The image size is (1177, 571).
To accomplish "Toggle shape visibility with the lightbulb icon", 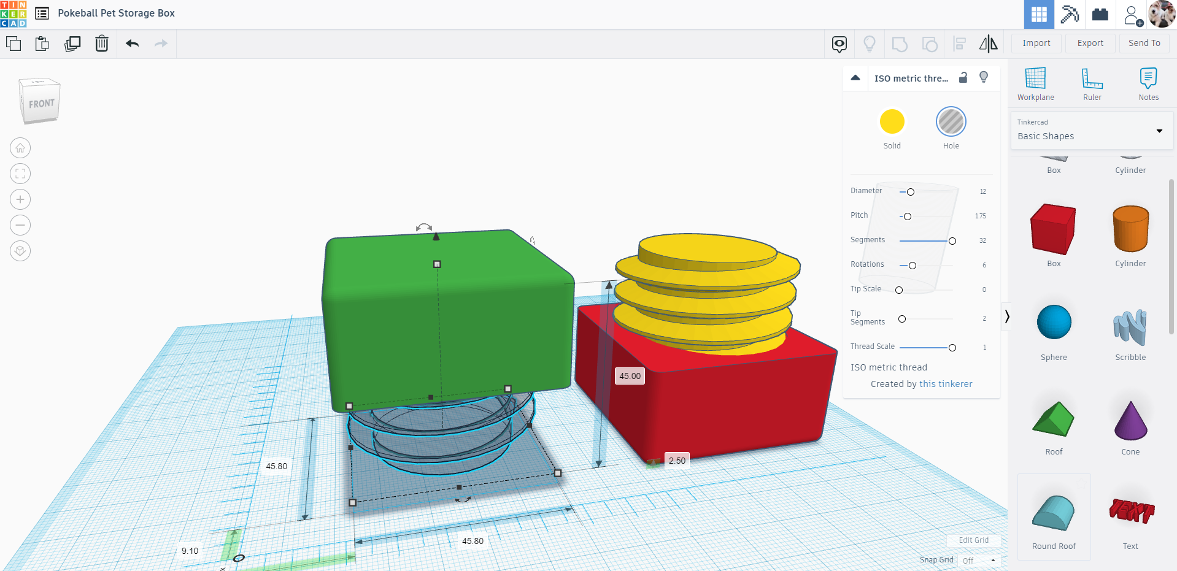I will pos(983,77).
